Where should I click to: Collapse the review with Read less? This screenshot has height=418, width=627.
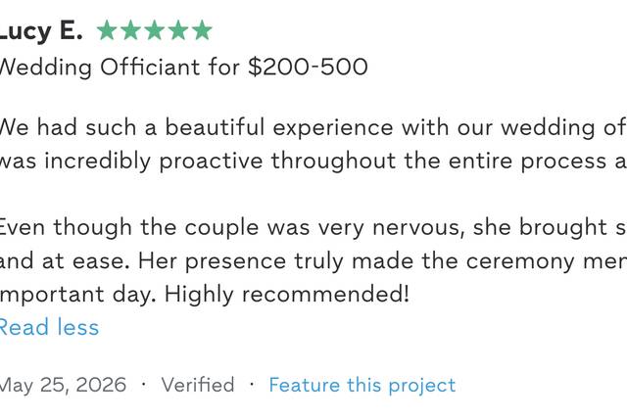(x=48, y=327)
